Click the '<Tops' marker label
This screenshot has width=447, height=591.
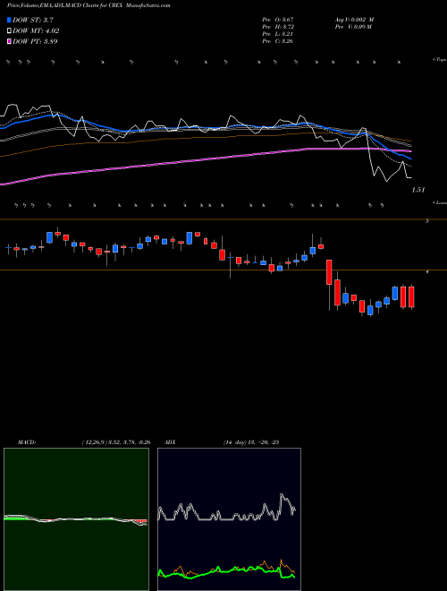click(x=439, y=60)
